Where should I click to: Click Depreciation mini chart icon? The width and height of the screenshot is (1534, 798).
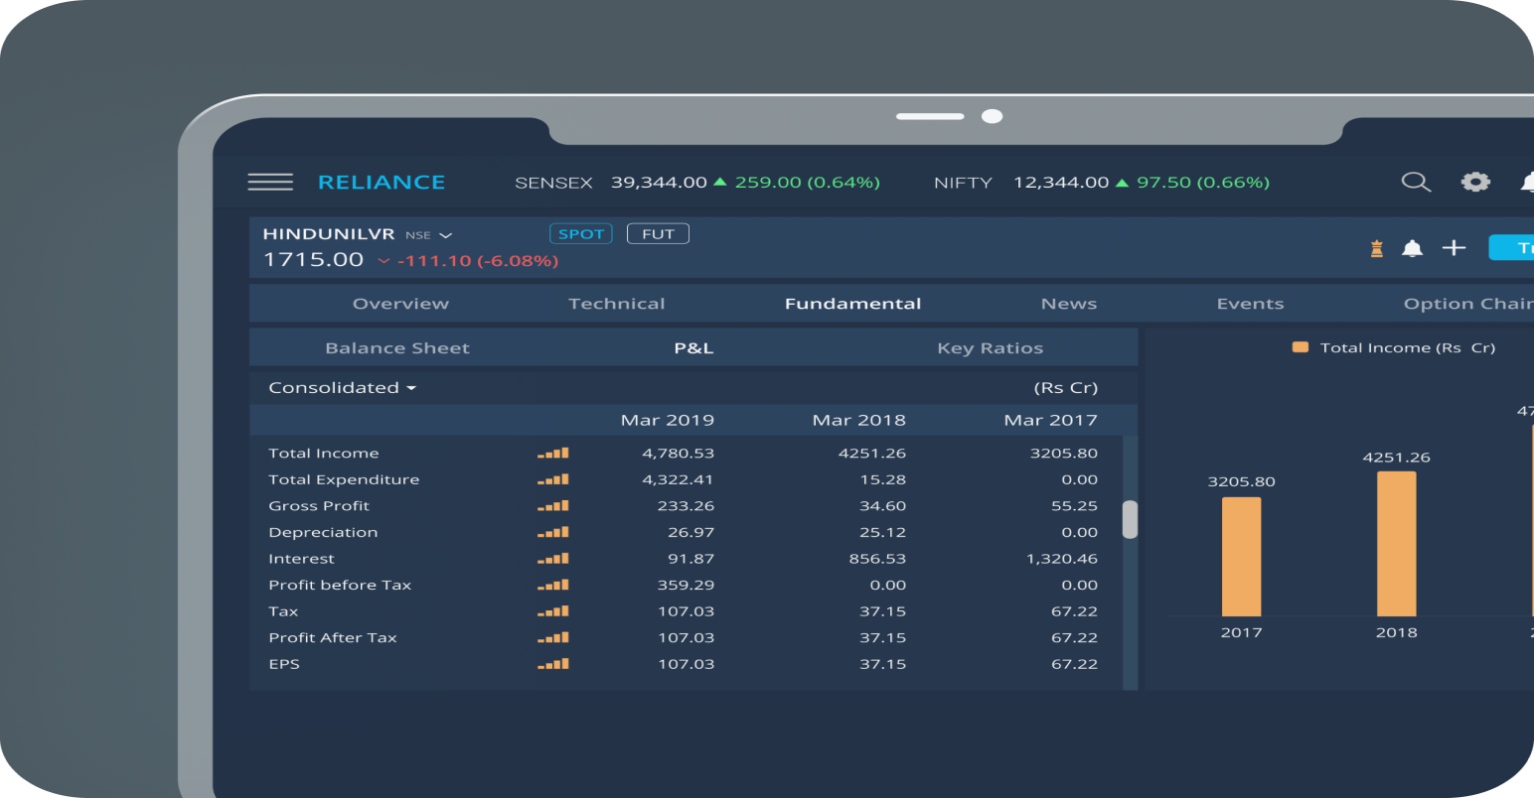pos(553,533)
